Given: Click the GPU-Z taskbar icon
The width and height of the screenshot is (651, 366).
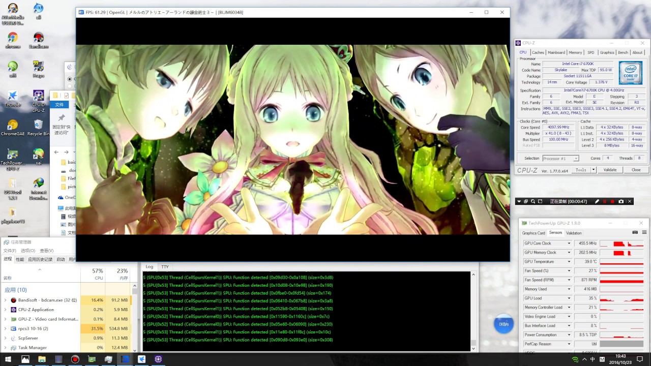Looking at the screenshot, I should [92, 359].
